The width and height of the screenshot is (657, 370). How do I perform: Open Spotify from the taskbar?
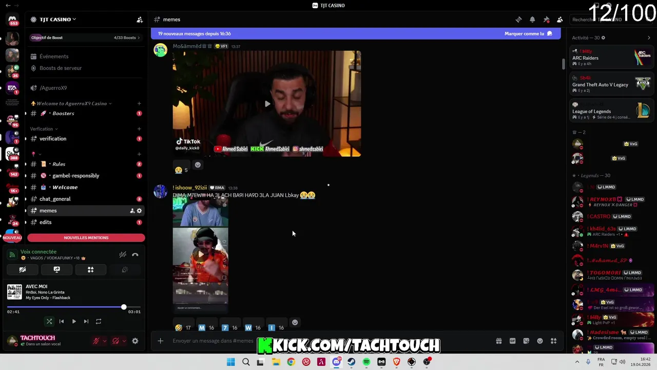click(x=366, y=362)
